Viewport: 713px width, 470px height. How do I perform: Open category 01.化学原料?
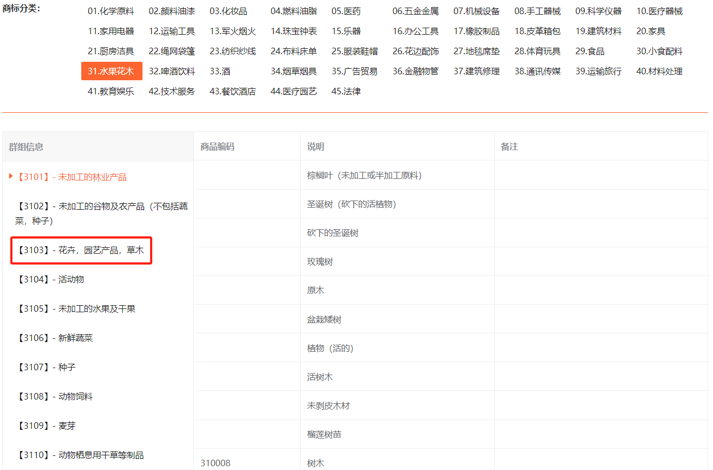pyautogui.click(x=111, y=11)
